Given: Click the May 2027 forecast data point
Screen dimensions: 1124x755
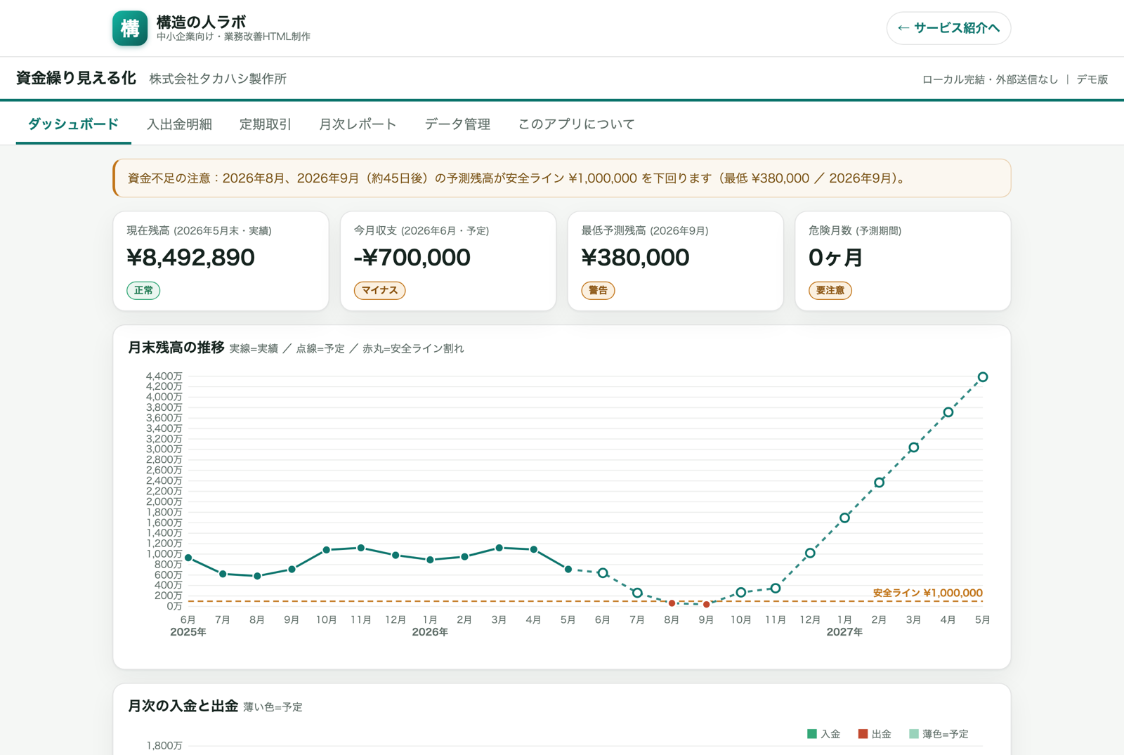Looking at the screenshot, I should click(983, 377).
